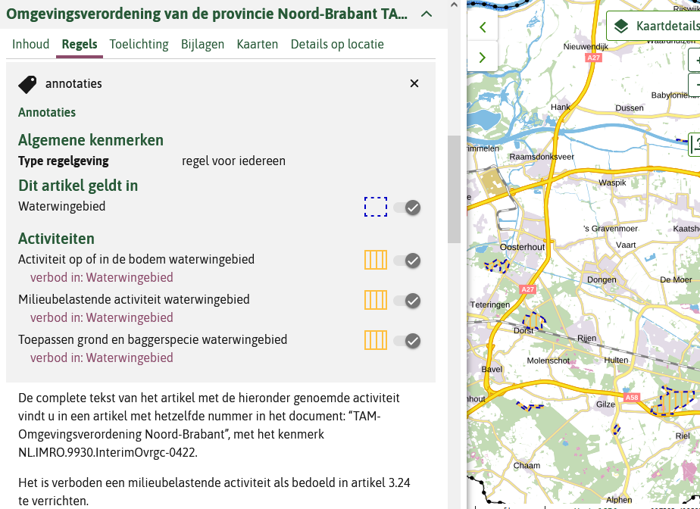Click the 'Activiteiten' heading
The image size is (700, 509).
point(56,239)
